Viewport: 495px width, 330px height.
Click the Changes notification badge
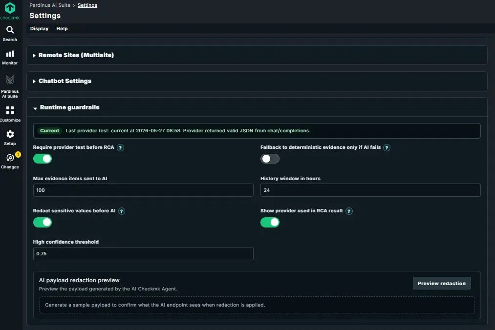18,155
